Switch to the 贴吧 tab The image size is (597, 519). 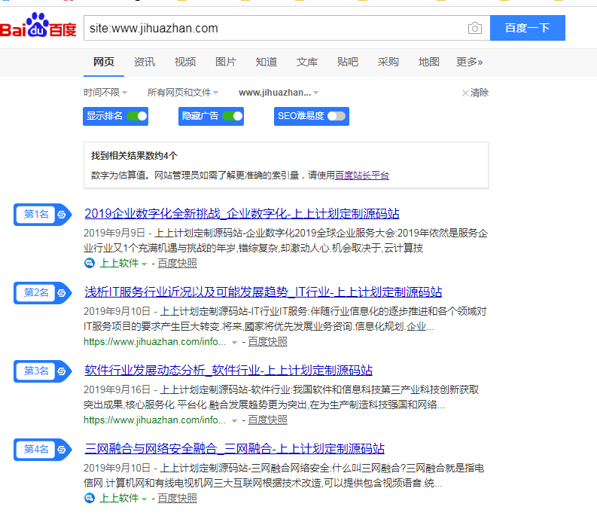pos(348,62)
